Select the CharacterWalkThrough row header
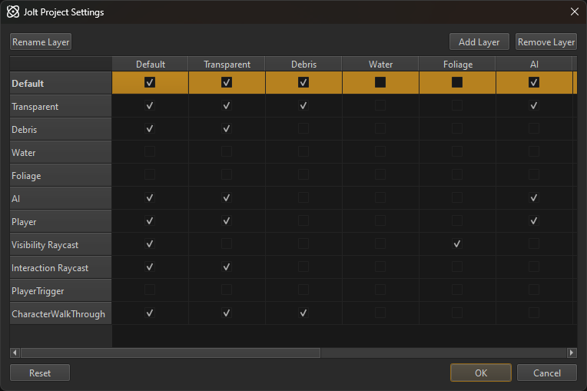This screenshot has height=391, width=587. coord(61,314)
